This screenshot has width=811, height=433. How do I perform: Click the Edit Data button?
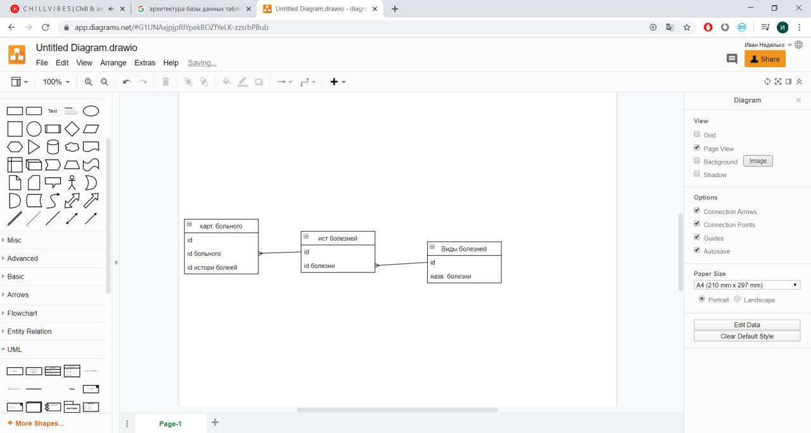pyautogui.click(x=747, y=325)
